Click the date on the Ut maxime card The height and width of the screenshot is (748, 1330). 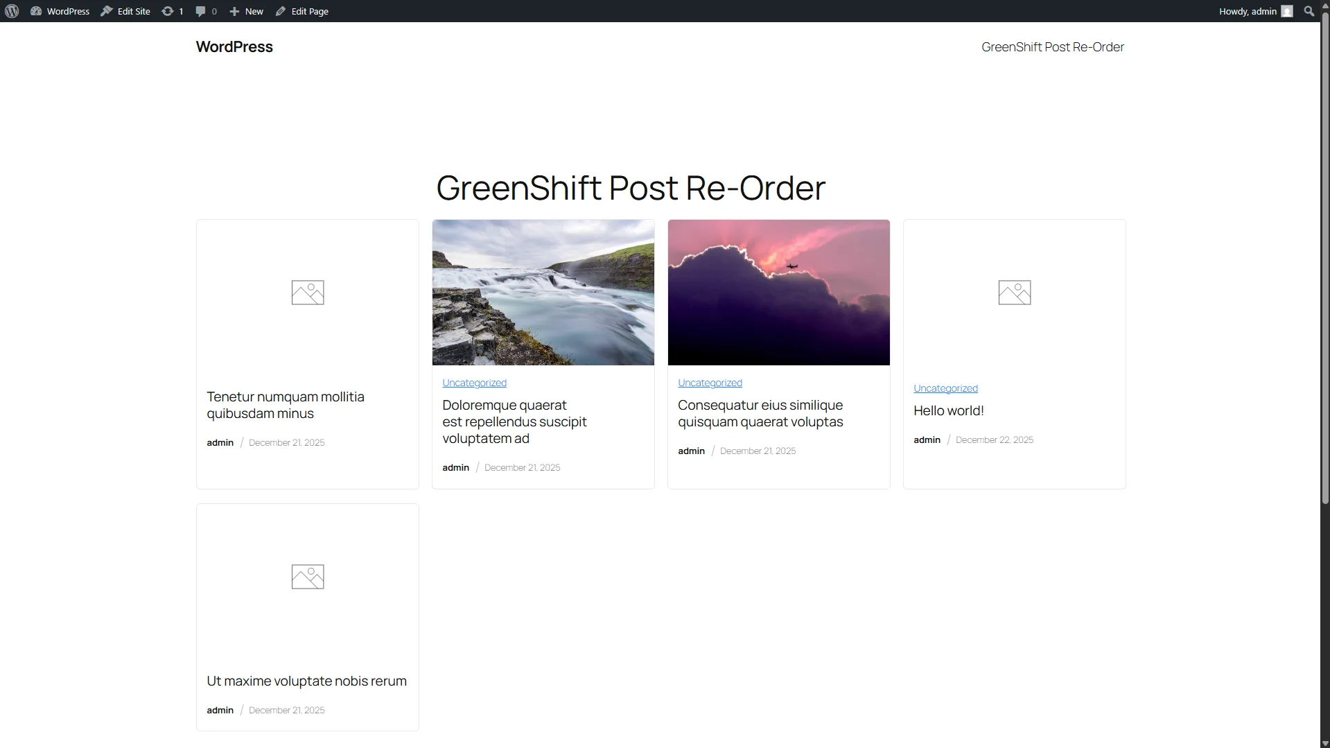coord(287,710)
